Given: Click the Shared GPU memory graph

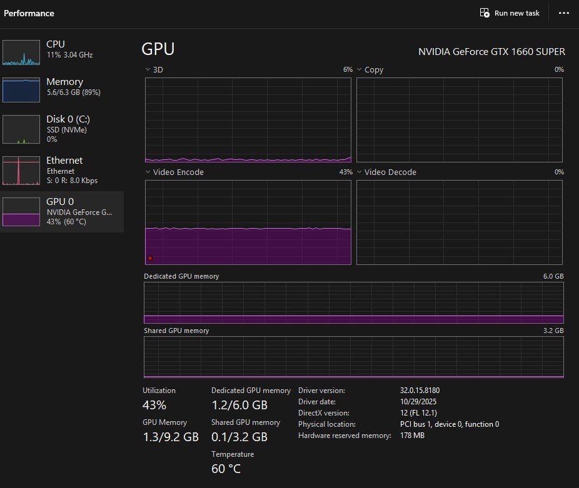Looking at the screenshot, I should coord(353,357).
